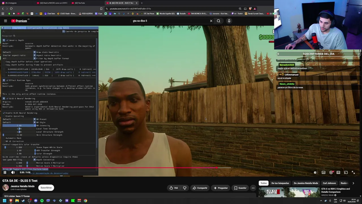
Task: Enable copy depth buffer during frame option
Action: pyautogui.click(x=4, y=65)
